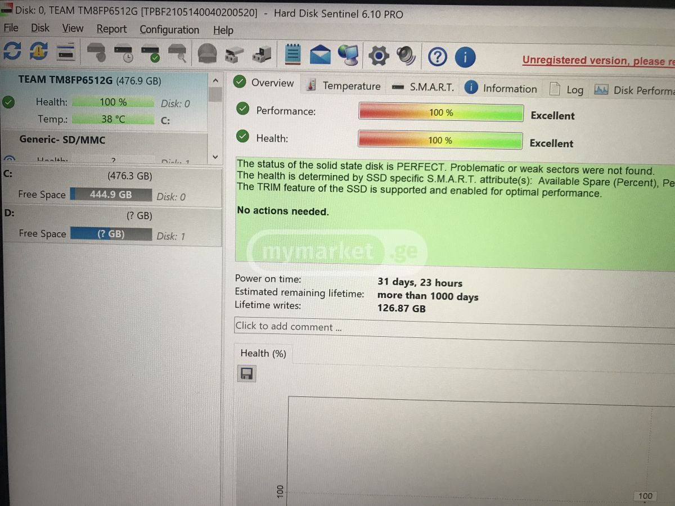Screen dimensions: 675x506
Task: Click the green check beside TEAM disk Health
Action: pos(8,102)
